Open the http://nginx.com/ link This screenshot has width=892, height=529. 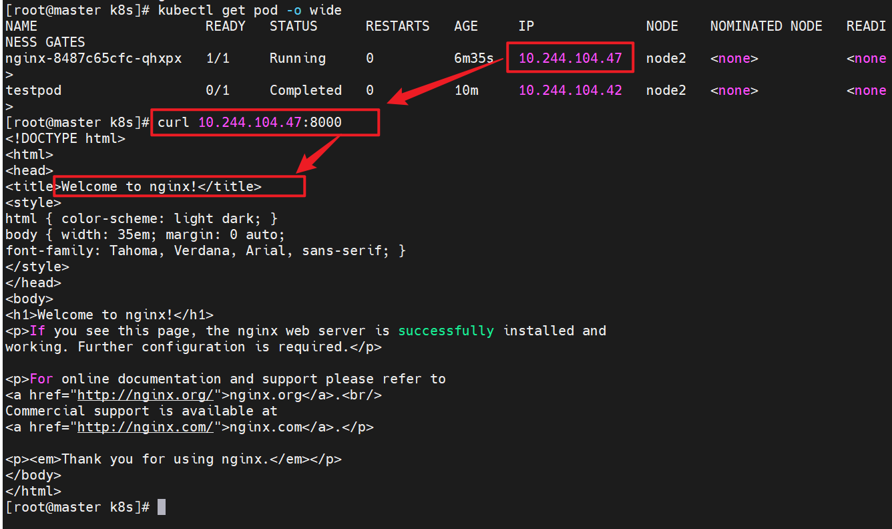tap(146, 427)
